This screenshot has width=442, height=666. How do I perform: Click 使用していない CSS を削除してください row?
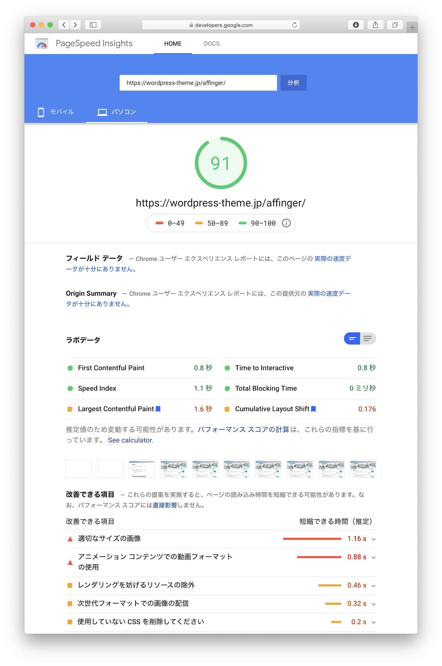tap(221, 622)
